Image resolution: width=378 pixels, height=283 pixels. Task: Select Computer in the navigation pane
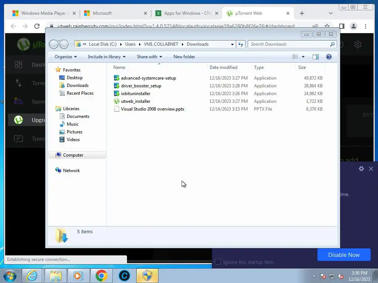[77, 155]
